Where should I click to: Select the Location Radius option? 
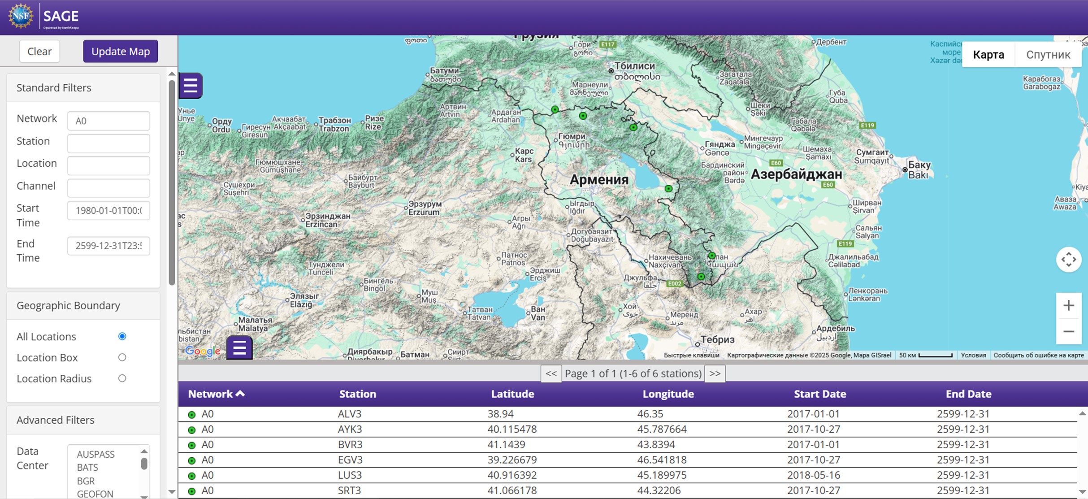(122, 378)
